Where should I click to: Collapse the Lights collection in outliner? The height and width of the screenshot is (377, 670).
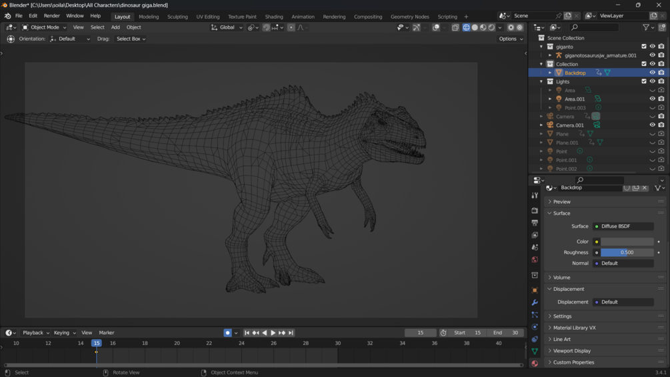click(541, 81)
